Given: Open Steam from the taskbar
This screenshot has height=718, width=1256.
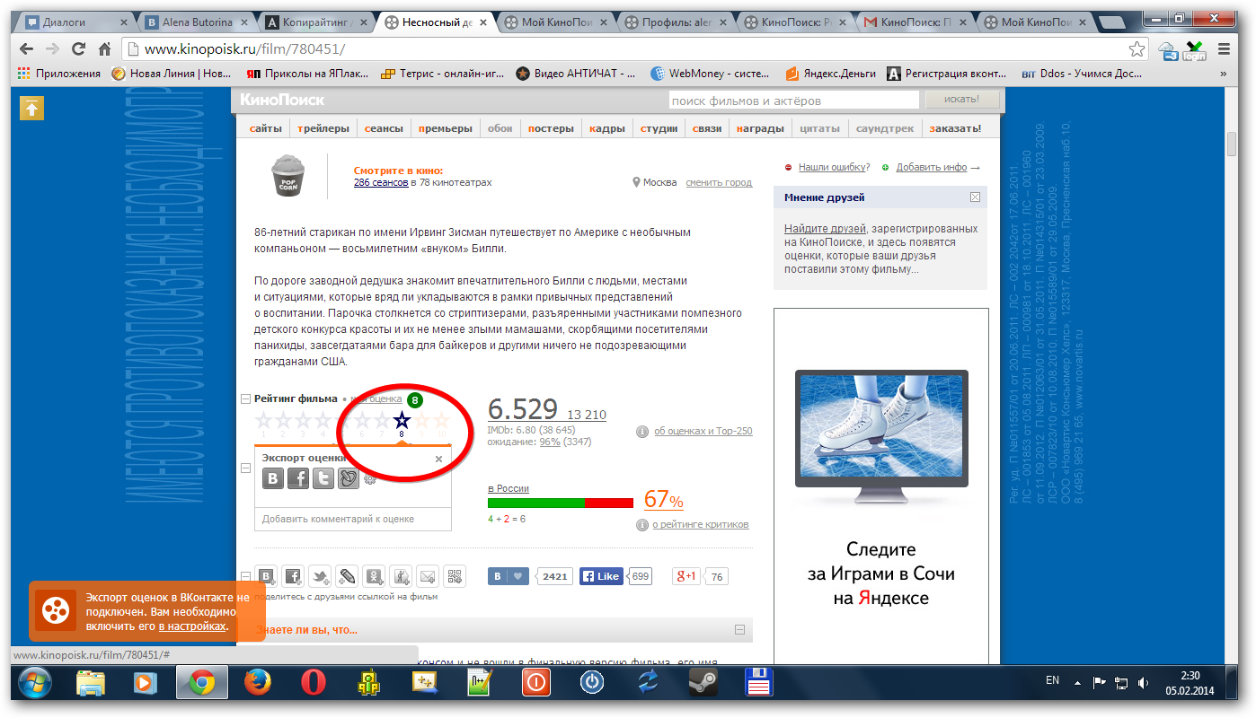Looking at the screenshot, I should pos(702,683).
